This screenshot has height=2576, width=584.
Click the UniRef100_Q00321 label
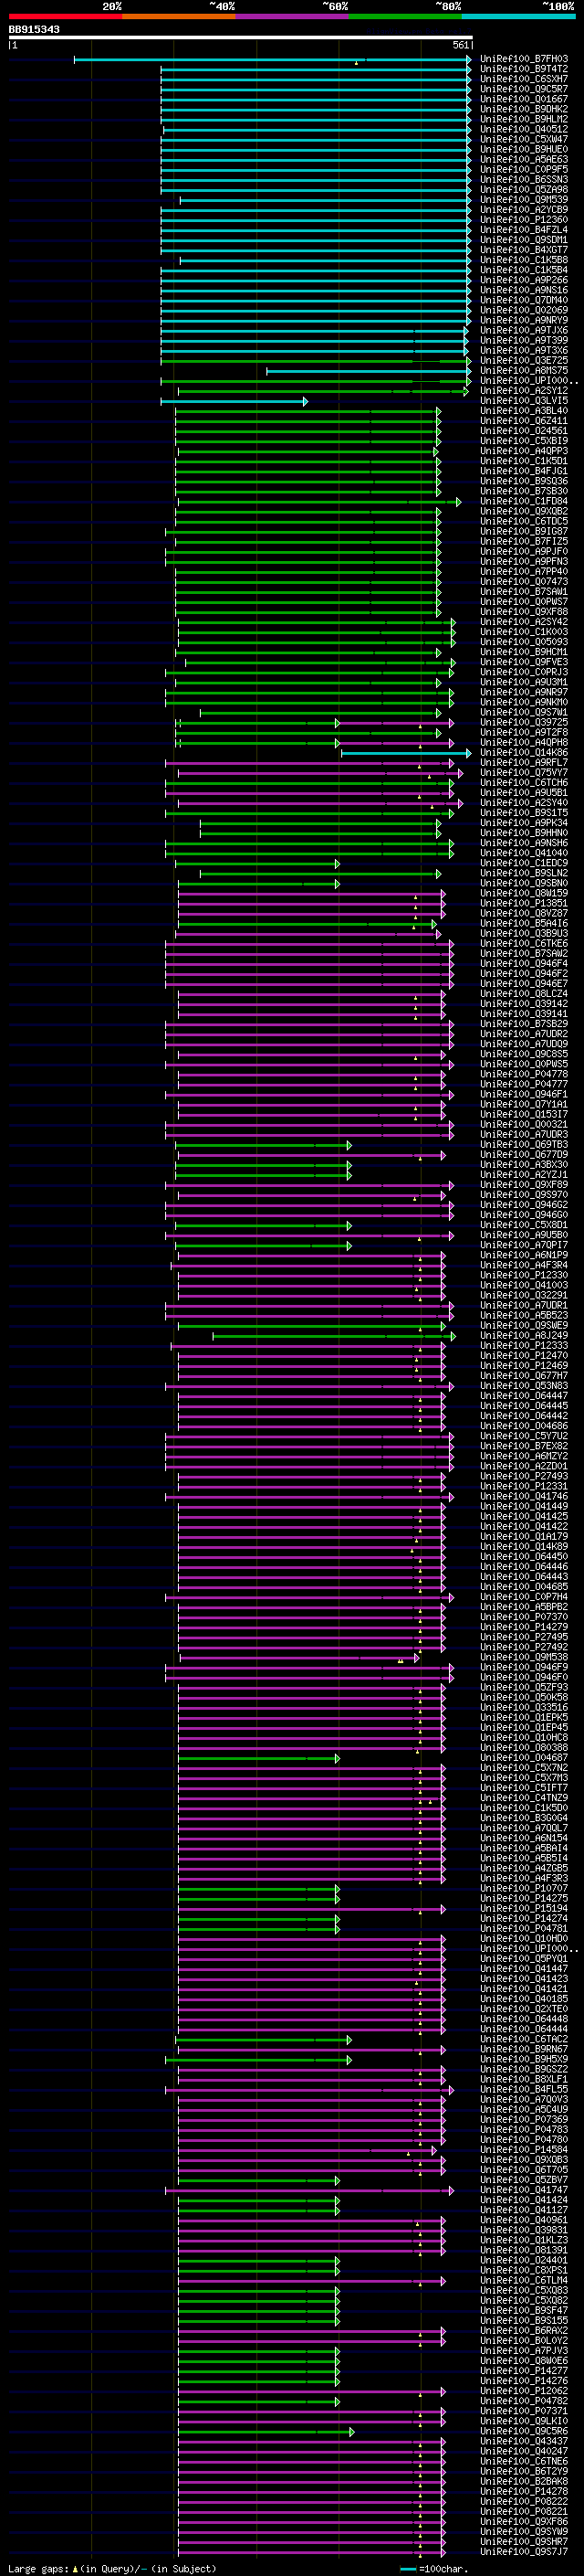[x=523, y=1125]
